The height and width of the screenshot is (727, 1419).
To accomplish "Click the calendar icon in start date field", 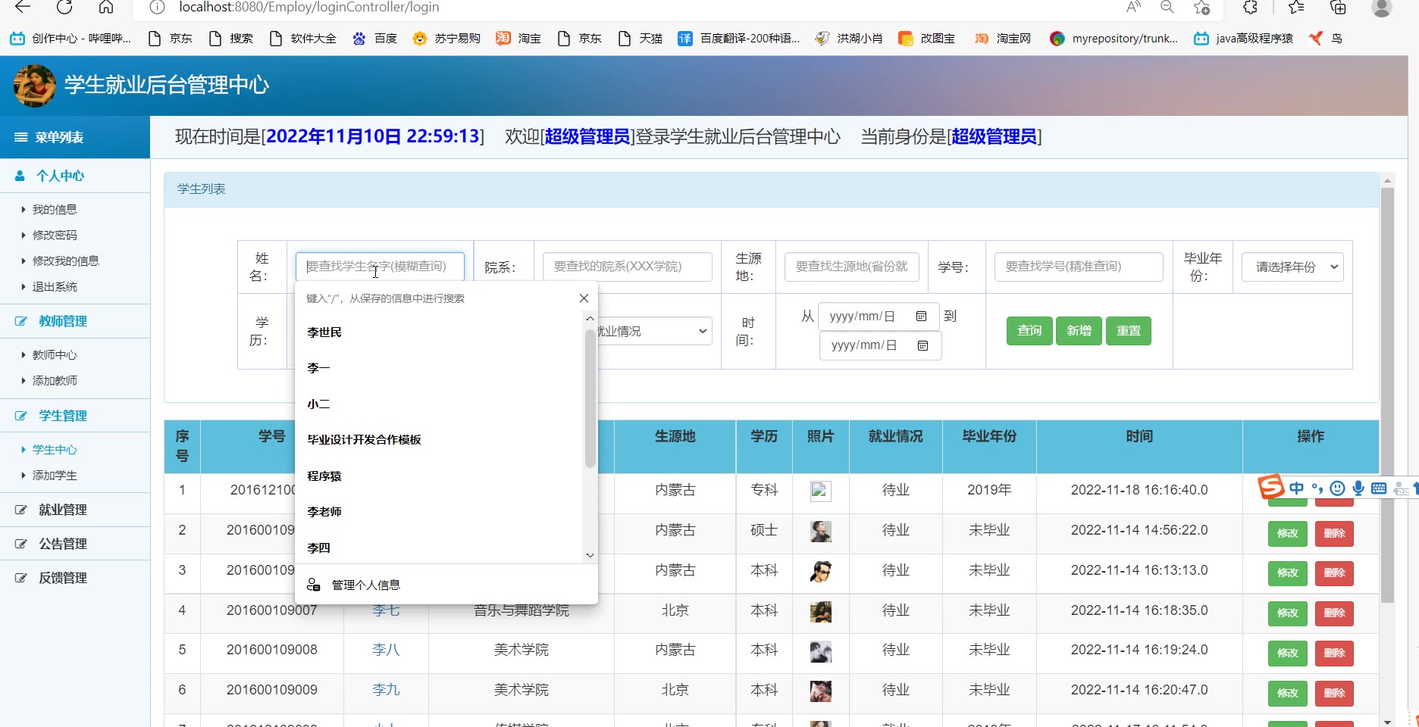I will click(921, 317).
